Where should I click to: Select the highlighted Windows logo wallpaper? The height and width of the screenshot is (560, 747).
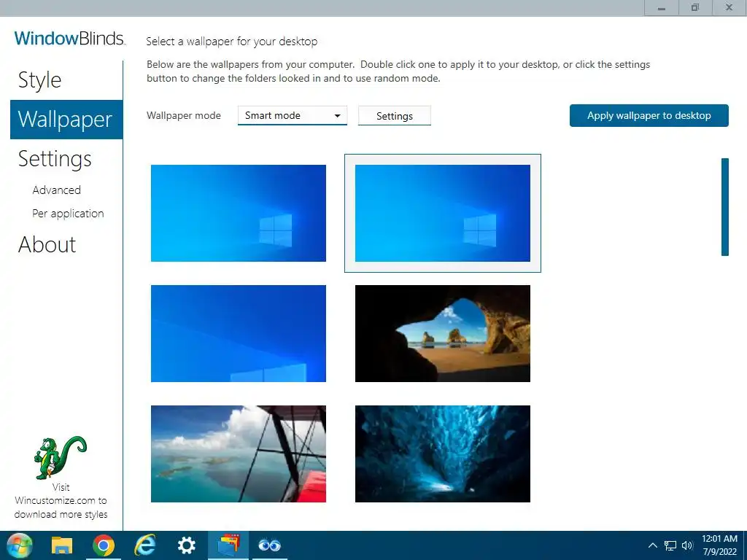coord(443,214)
